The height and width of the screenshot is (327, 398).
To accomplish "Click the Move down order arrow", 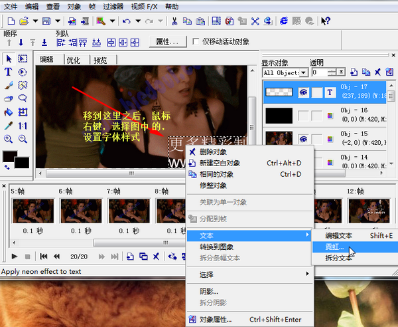I will click(x=21, y=43).
